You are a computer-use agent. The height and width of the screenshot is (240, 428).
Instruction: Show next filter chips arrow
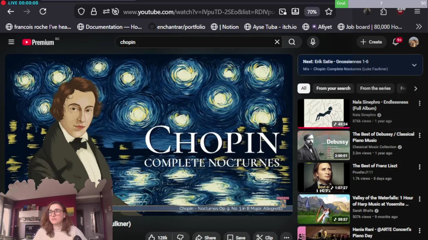pyautogui.click(x=415, y=88)
